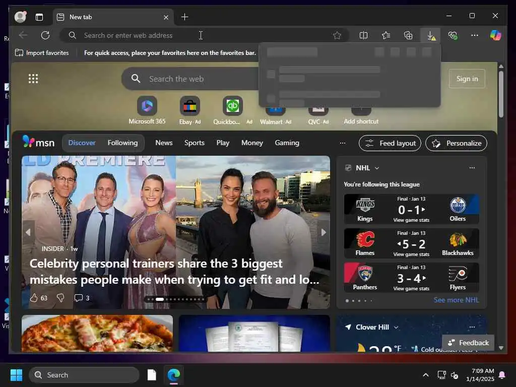Click the Search the web box
Viewport: 516px width, 387px height.
click(191, 79)
